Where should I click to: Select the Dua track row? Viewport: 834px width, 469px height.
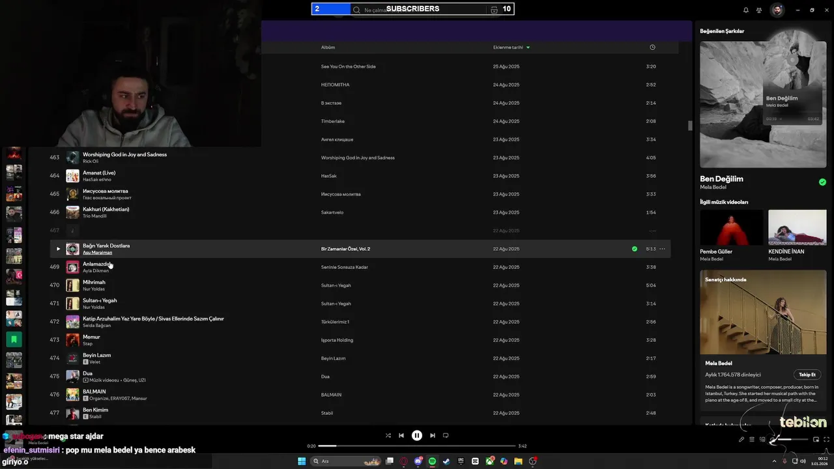click(x=360, y=377)
